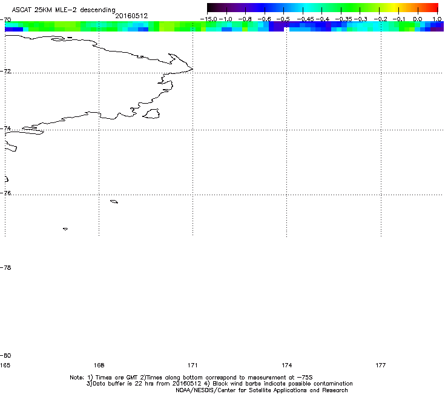Click the -78 latitude label
448x394 pixels.
5,267
